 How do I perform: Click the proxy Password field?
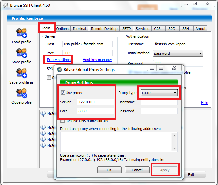159,111
